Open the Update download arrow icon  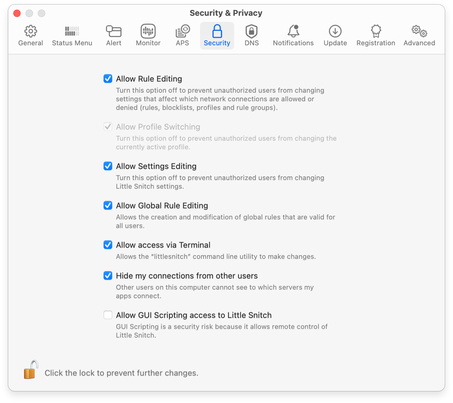point(335,31)
